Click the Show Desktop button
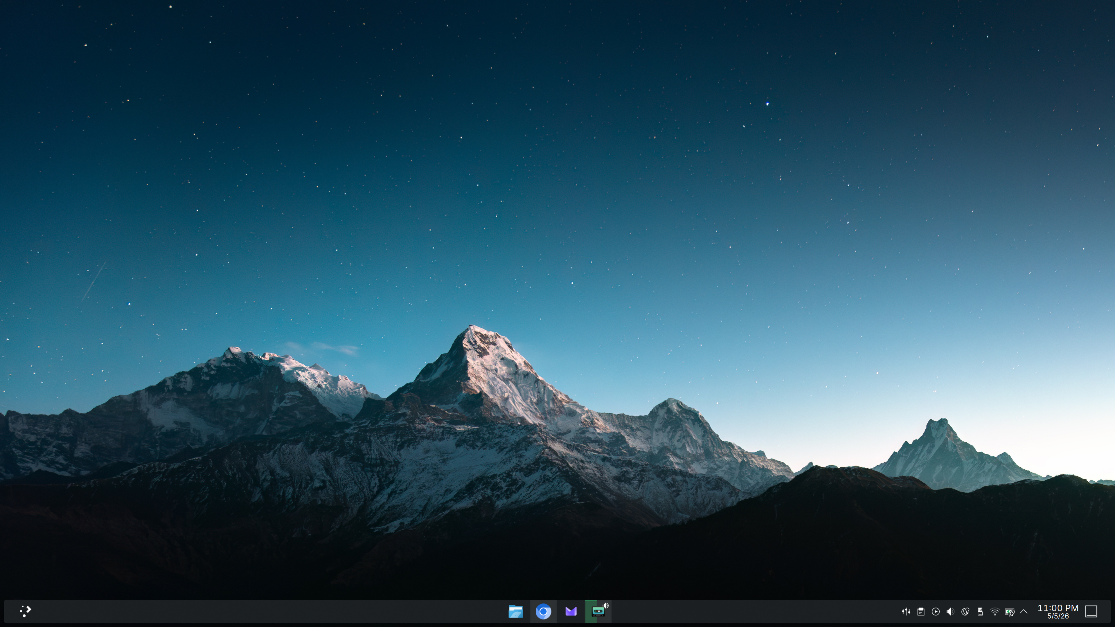Viewport: 1115px width, 627px height. click(1091, 611)
